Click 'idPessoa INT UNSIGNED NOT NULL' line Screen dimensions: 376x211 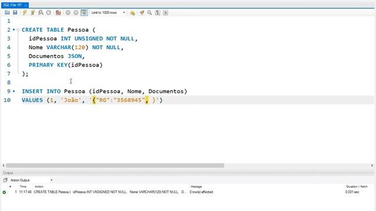click(x=83, y=39)
